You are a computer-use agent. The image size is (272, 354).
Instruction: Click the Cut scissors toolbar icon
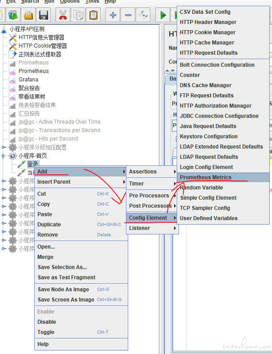[63, 16]
